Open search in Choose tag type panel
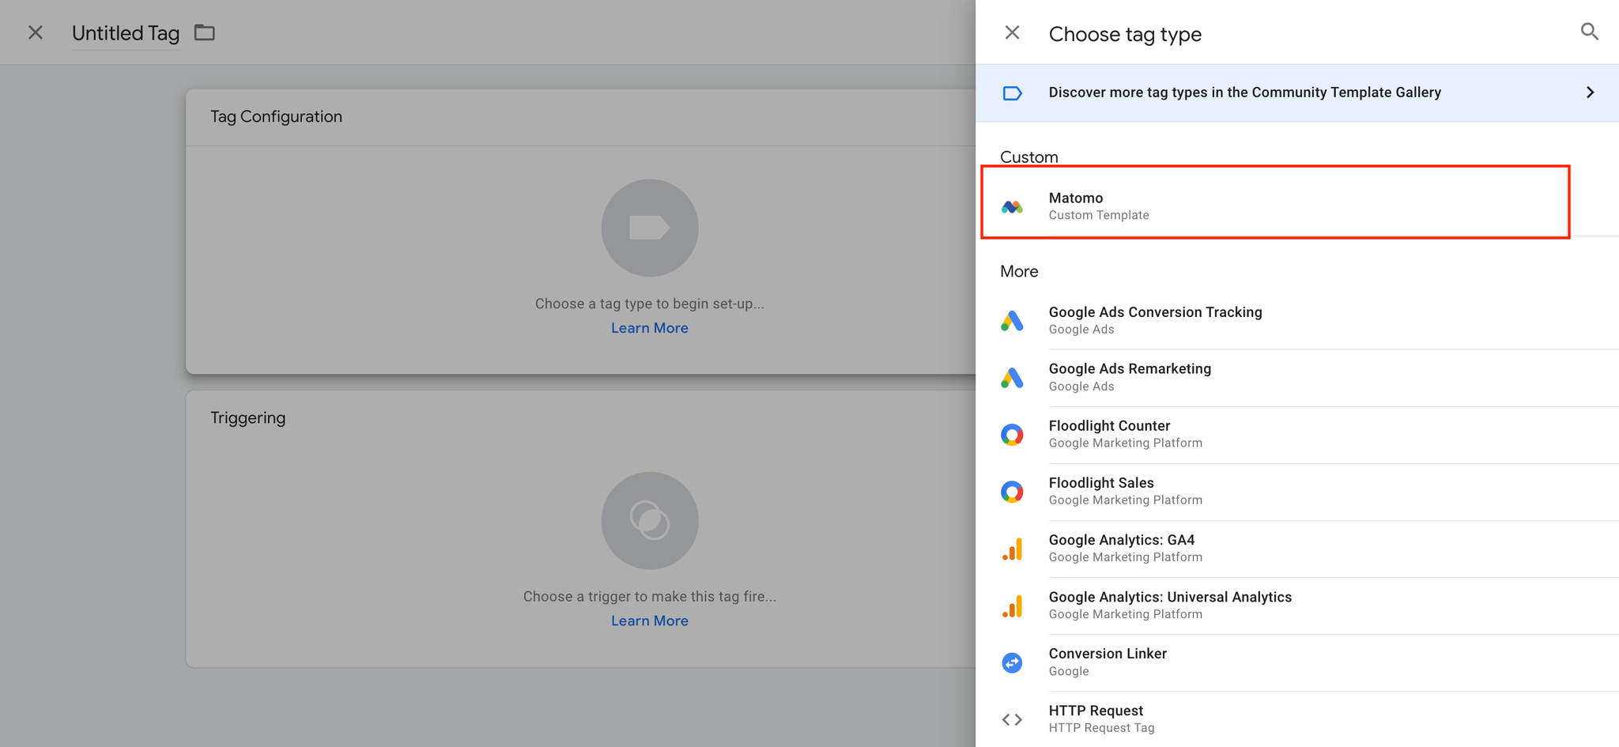Viewport: 1619px width, 747px height. [x=1590, y=32]
